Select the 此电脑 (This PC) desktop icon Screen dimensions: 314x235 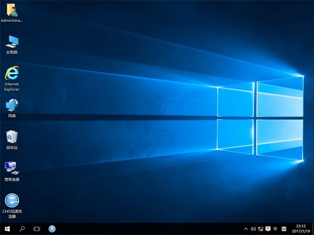(12, 42)
